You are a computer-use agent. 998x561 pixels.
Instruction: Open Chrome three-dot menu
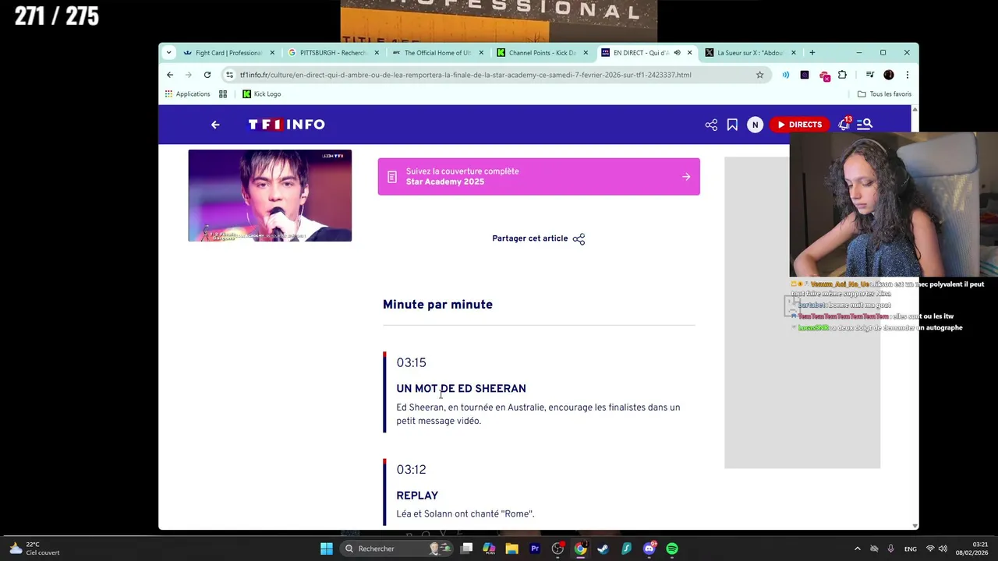[x=907, y=75]
